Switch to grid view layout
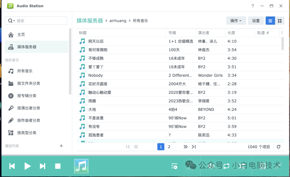This screenshot has height=177, width=290. pos(280,20)
